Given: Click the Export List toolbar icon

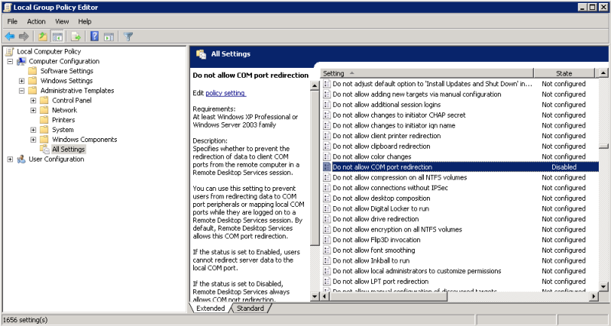Looking at the screenshot, I should [x=76, y=36].
